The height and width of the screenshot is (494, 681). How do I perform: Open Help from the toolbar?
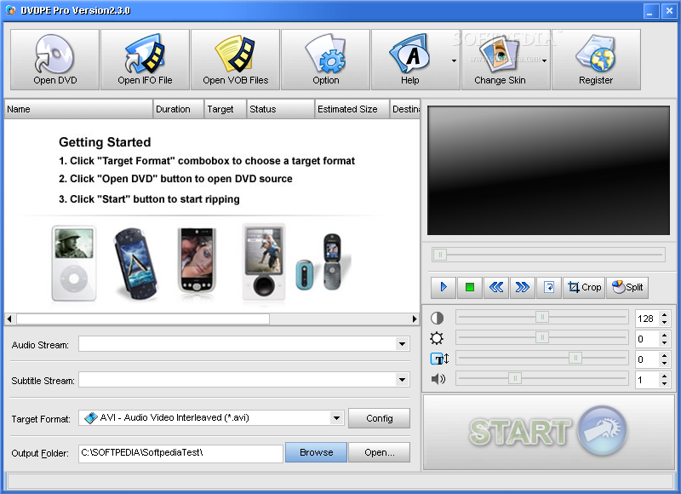tap(410, 60)
